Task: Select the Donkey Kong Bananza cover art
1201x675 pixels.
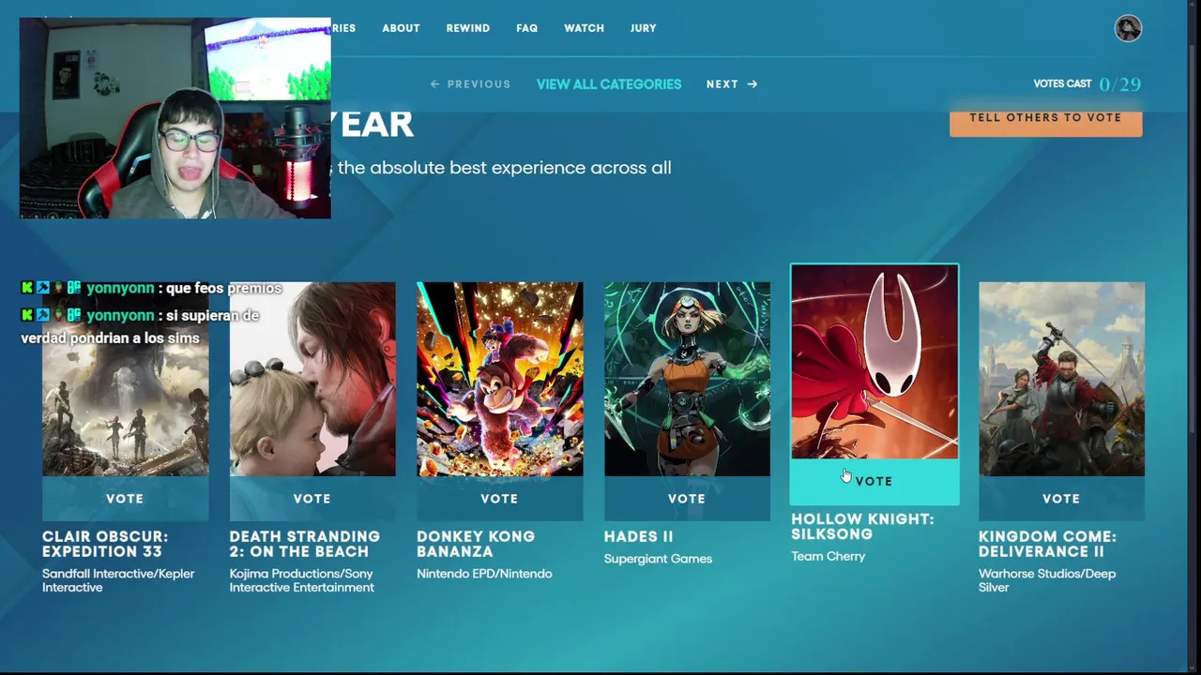Action: point(499,379)
